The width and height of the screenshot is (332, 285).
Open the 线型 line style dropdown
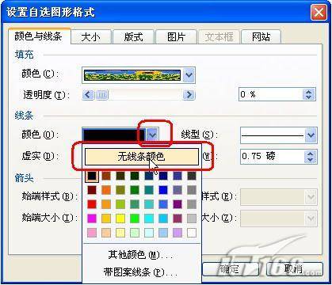point(311,135)
